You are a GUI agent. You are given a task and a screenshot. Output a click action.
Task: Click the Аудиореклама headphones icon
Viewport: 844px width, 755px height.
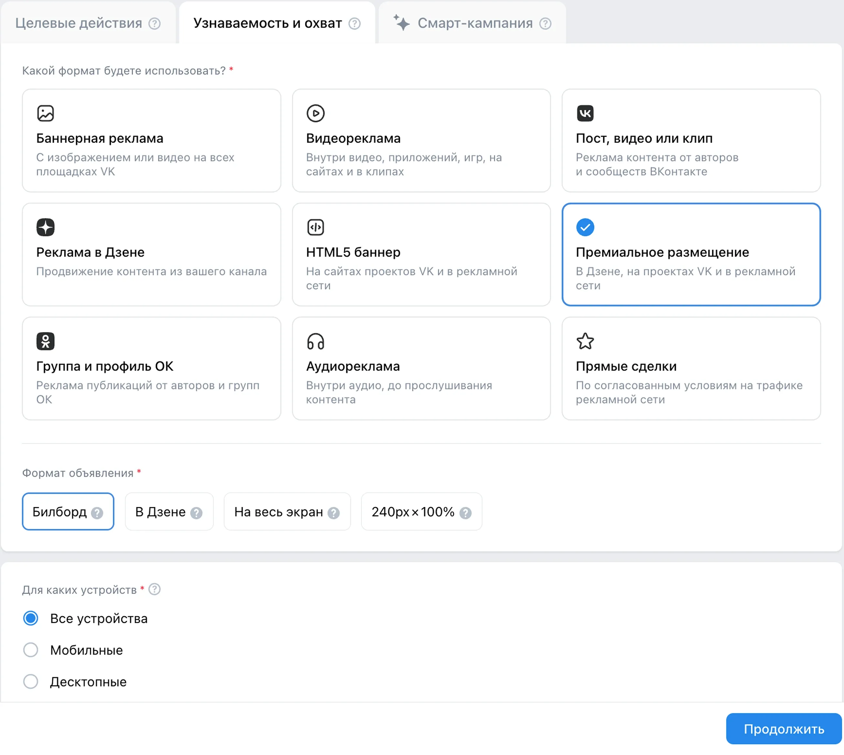(x=315, y=341)
